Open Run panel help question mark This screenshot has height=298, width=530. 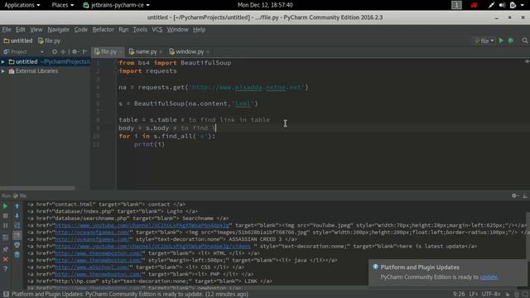tap(6, 269)
